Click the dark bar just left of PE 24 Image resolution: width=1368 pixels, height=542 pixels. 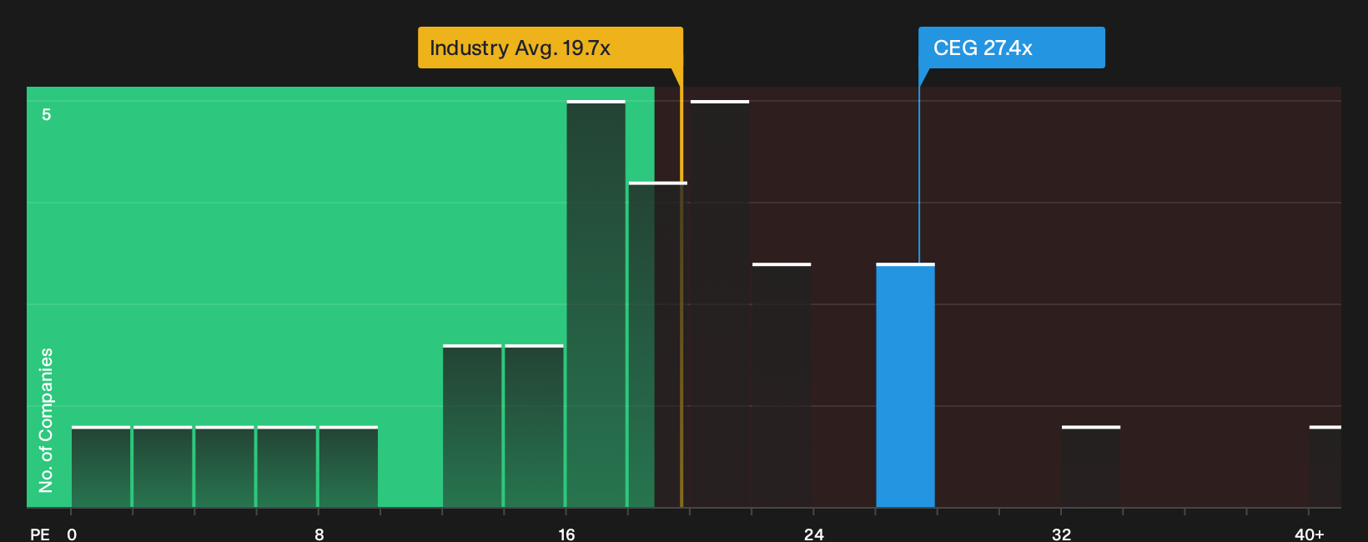[x=782, y=385]
